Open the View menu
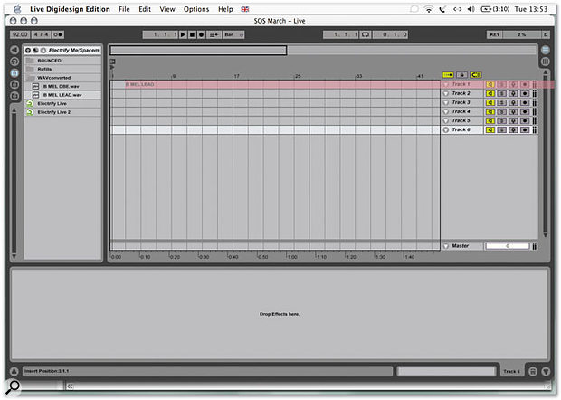Viewport: 561px width, 400px height. 167,9
